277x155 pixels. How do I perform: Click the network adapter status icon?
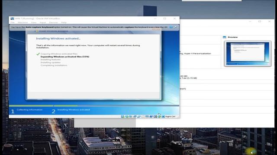(135, 117)
